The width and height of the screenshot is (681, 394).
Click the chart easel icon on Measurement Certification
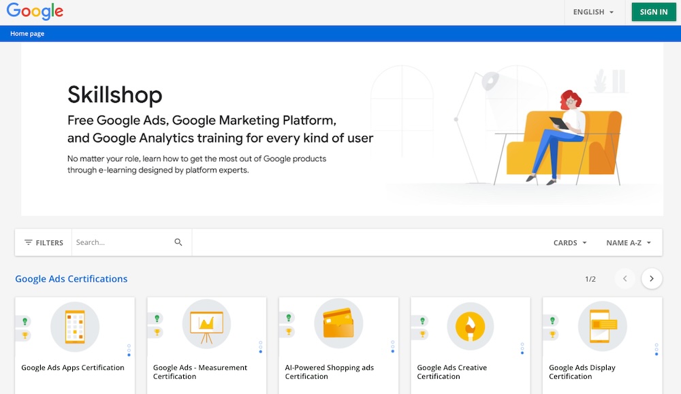(207, 325)
